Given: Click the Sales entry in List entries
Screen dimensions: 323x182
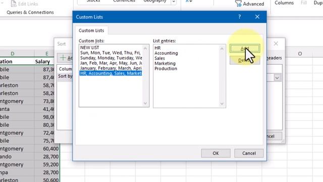Looking at the screenshot, I should click(x=159, y=58).
